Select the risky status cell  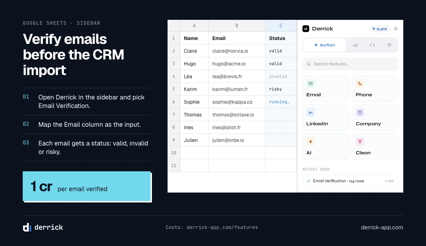[281, 89]
